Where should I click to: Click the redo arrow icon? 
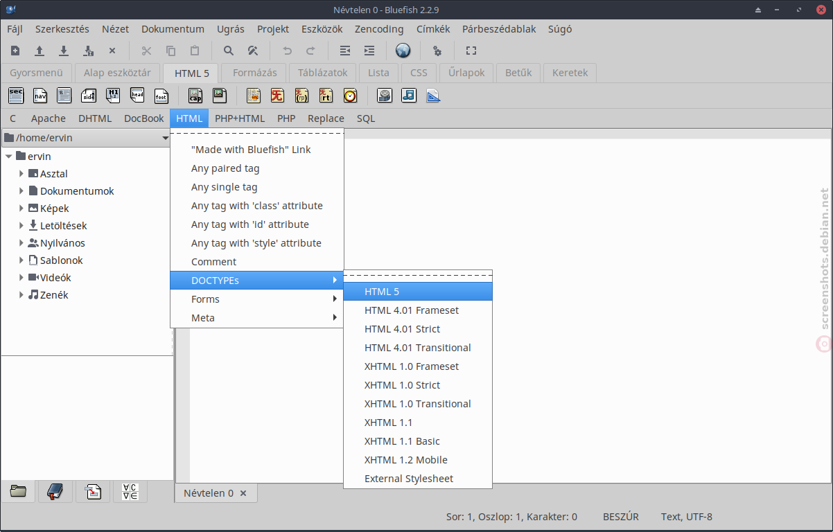coord(311,51)
